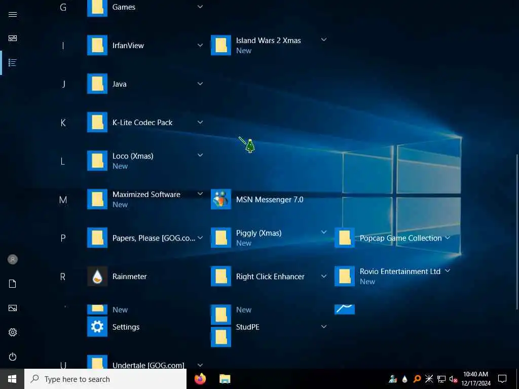Expand the Island Wars 2 Xmas chevron
Screen dimensions: 519x389
tap(324, 40)
